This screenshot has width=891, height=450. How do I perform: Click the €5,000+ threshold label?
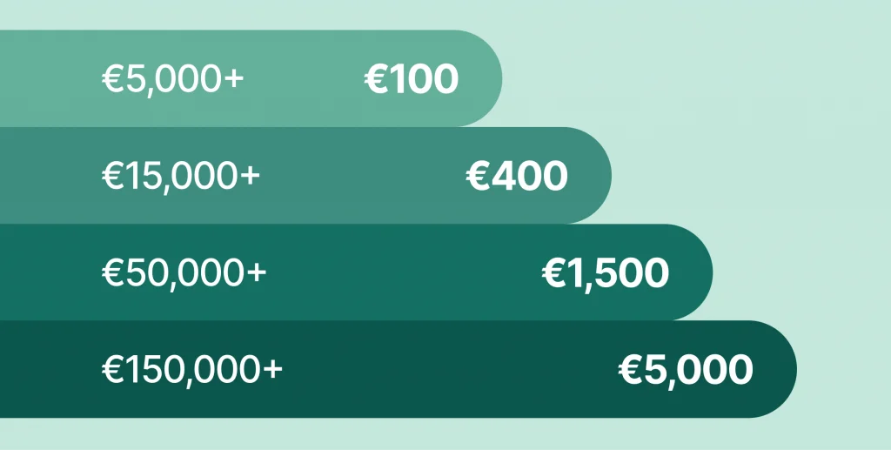tap(172, 80)
